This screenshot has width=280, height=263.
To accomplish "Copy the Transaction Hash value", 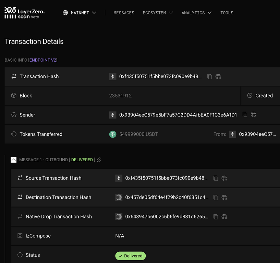I will click(x=210, y=77).
